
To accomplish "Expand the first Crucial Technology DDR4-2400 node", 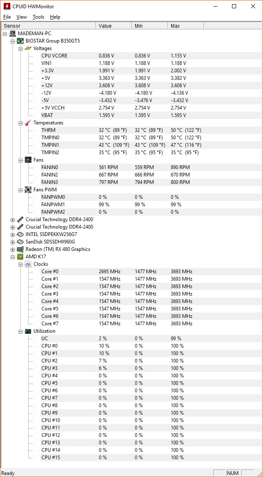I will point(12,220).
